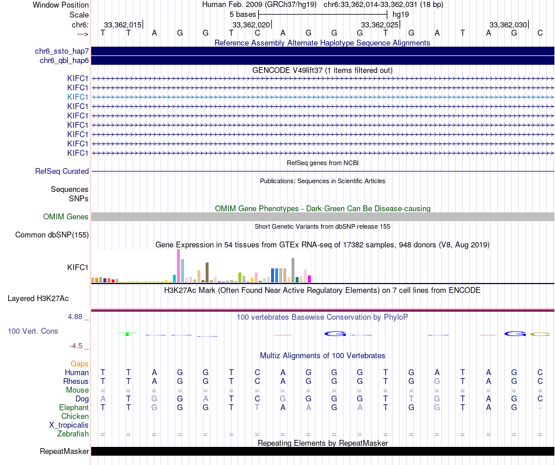This screenshot has width=555, height=465.
Task: Select the Dog alignment row label
Action: pos(82,399)
